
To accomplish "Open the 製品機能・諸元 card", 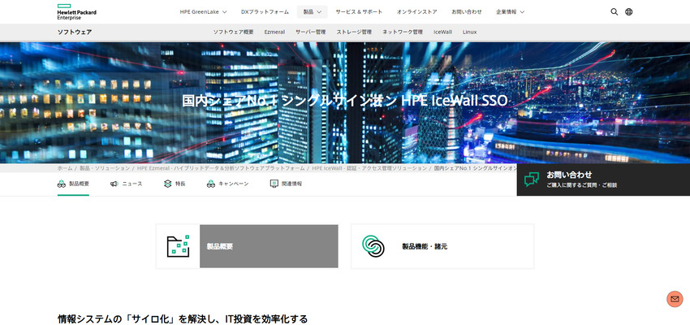I will [442, 246].
